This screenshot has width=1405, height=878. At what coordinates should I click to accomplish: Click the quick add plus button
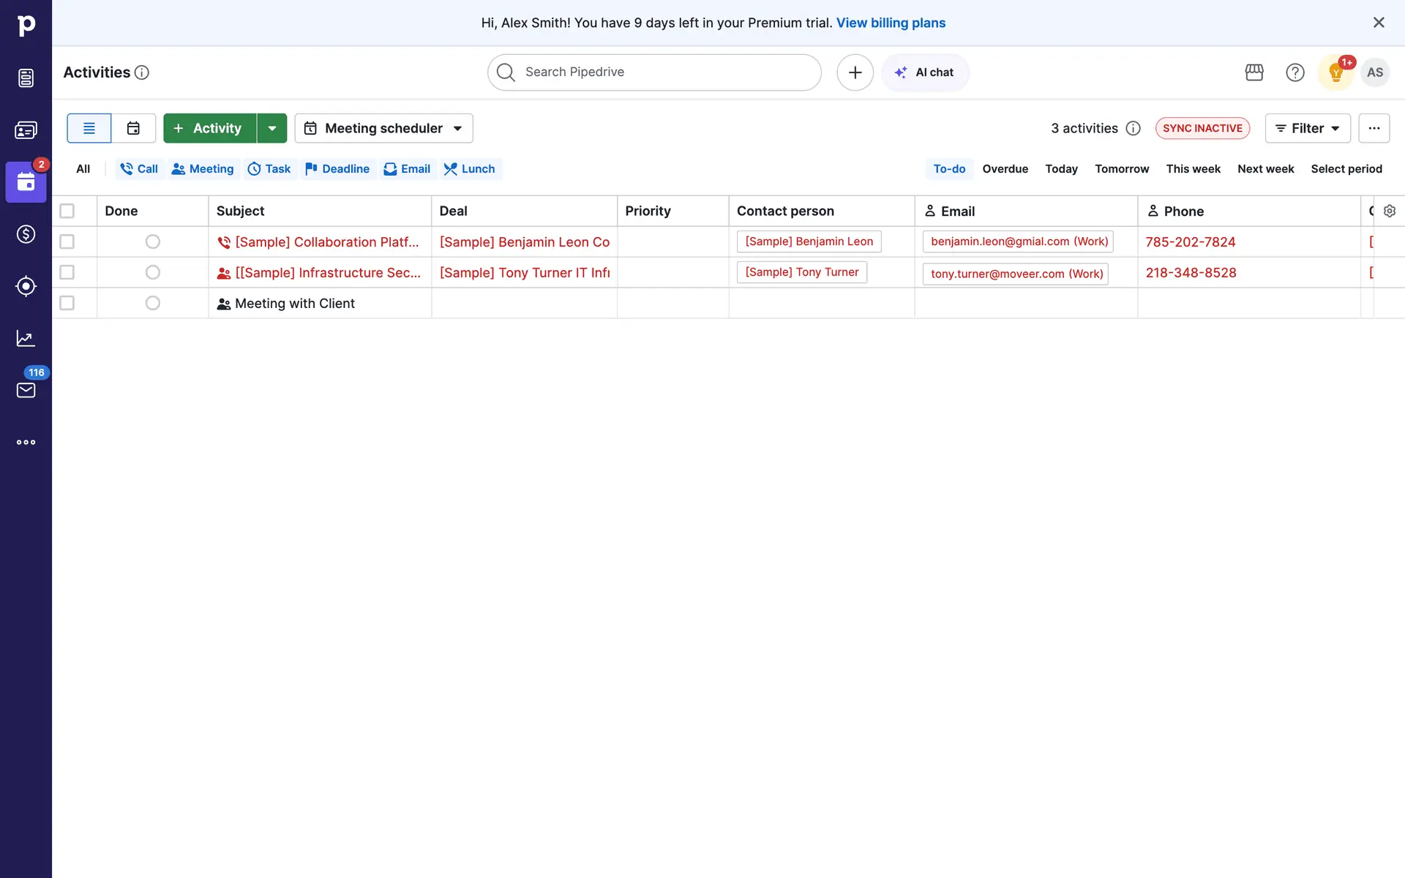855,72
